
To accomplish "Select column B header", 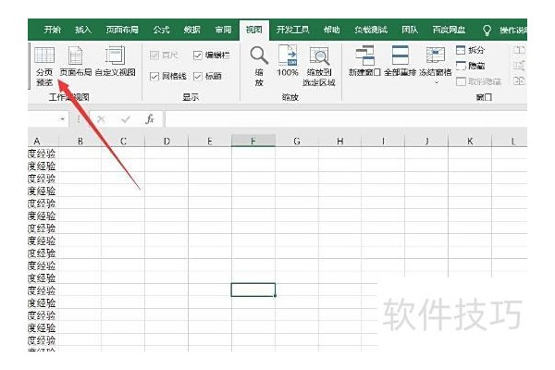I will click(x=80, y=142).
